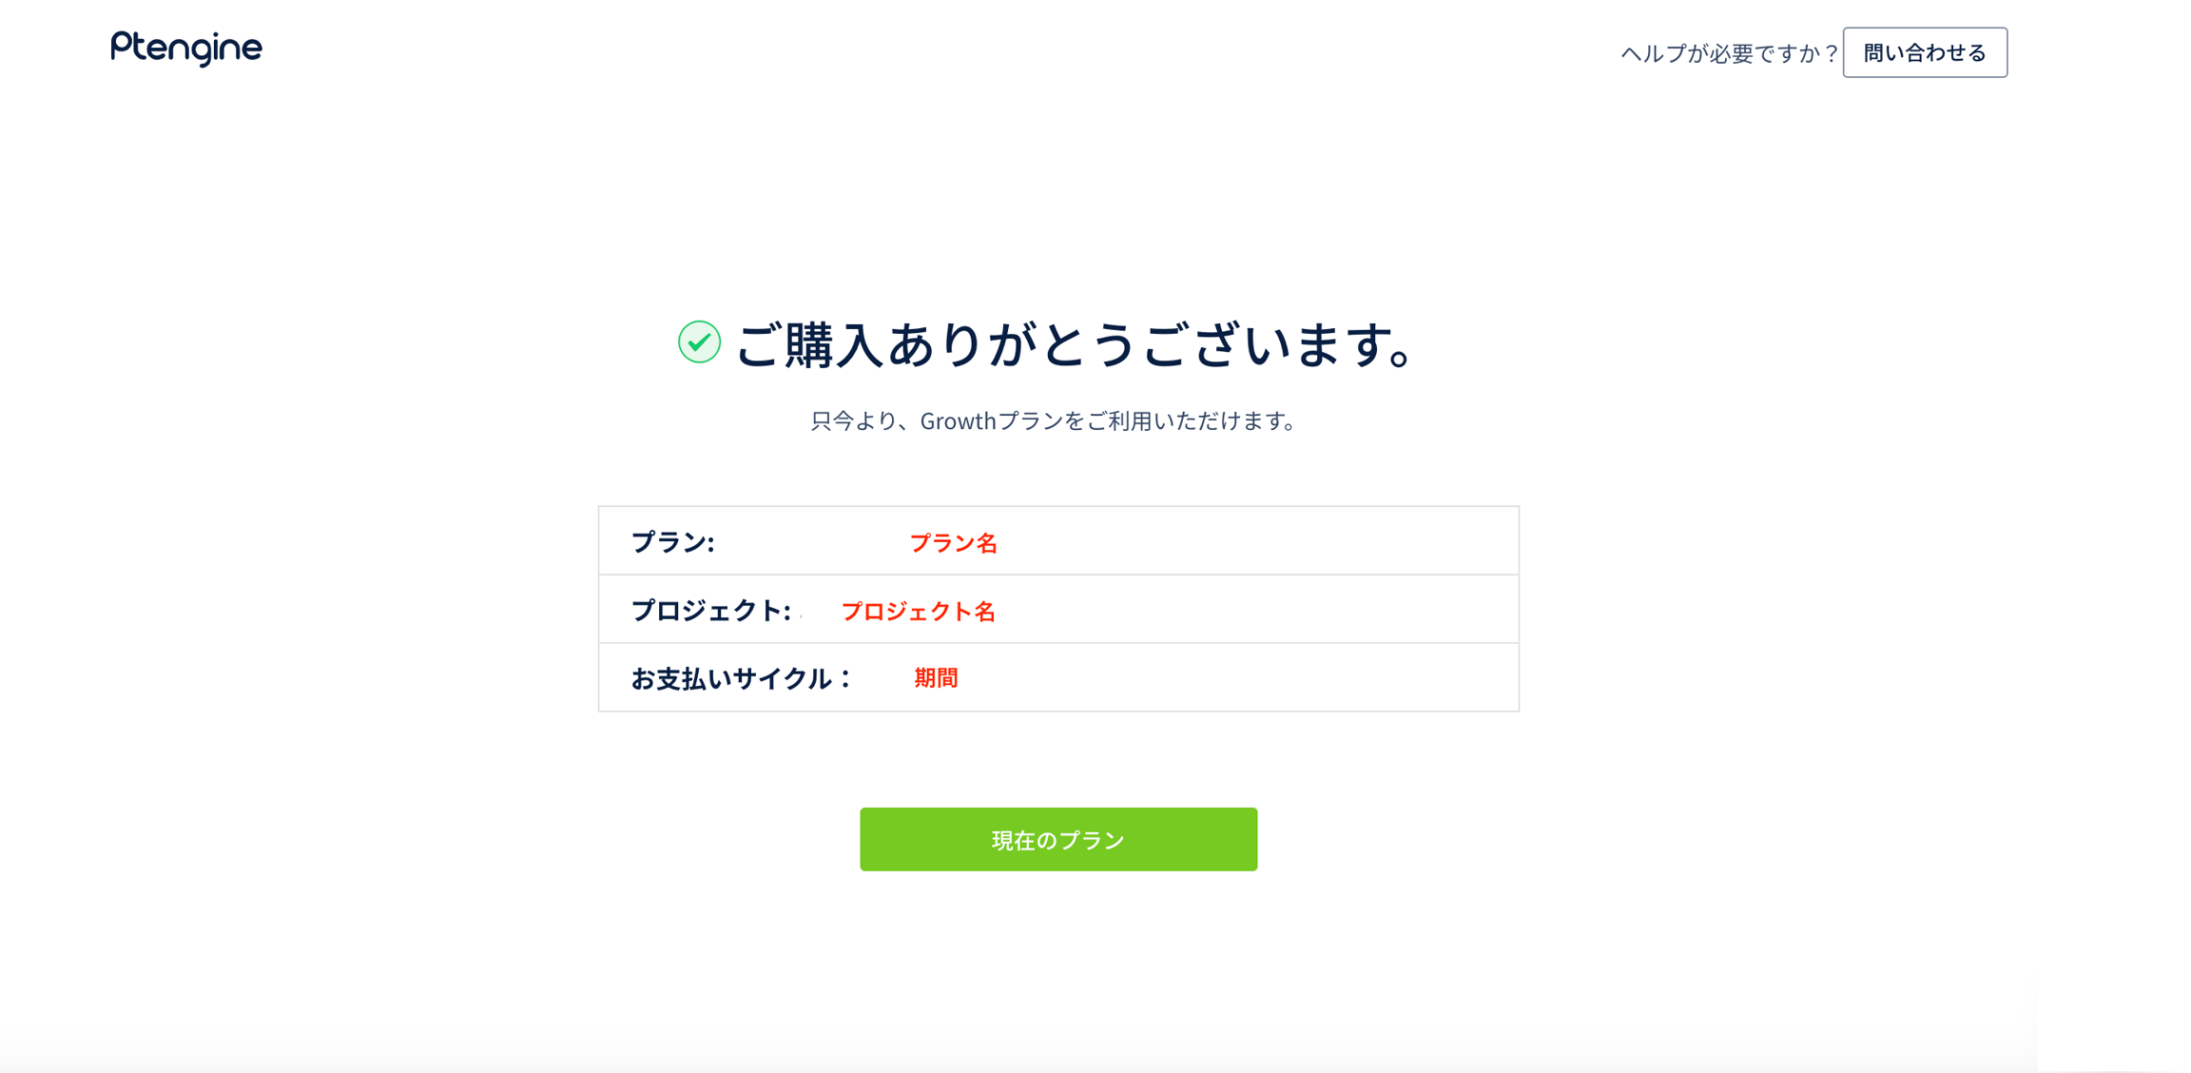
Task: Select the お支払いサイクル row label
Action: coord(731,678)
